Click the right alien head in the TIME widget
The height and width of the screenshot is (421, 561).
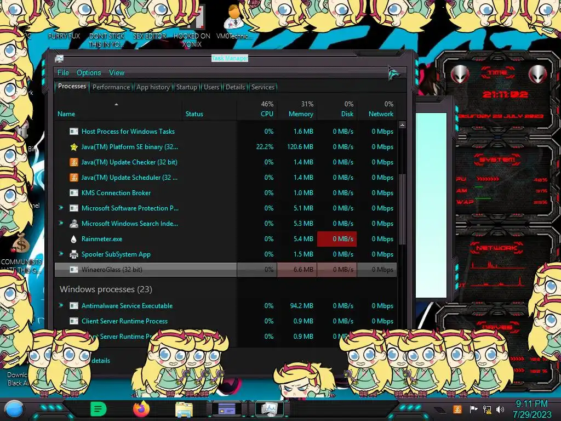[538, 75]
